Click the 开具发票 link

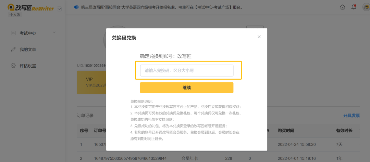(x=351, y=116)
